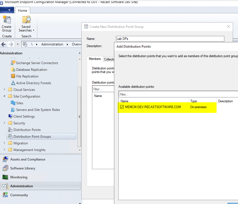Expand the Security node
The height and width of the screenshot is (204, 238).
pyautogui.click(x=5, y=123)
